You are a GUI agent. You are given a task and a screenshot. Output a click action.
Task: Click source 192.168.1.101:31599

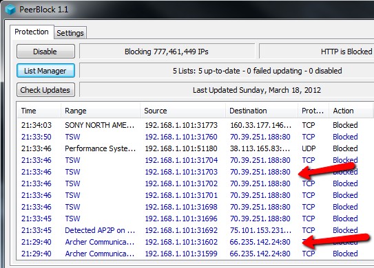pyautogui.click(x=181, y=254)
